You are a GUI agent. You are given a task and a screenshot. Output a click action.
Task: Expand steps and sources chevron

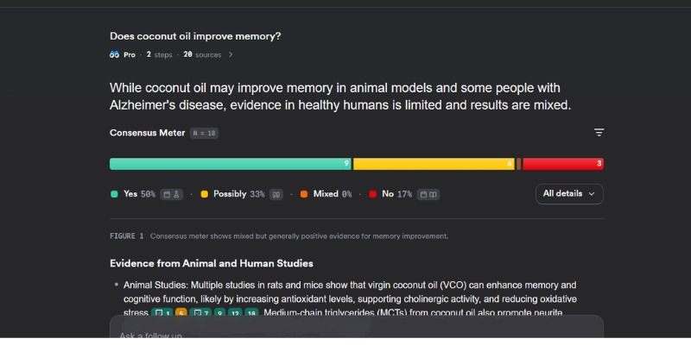231,54
